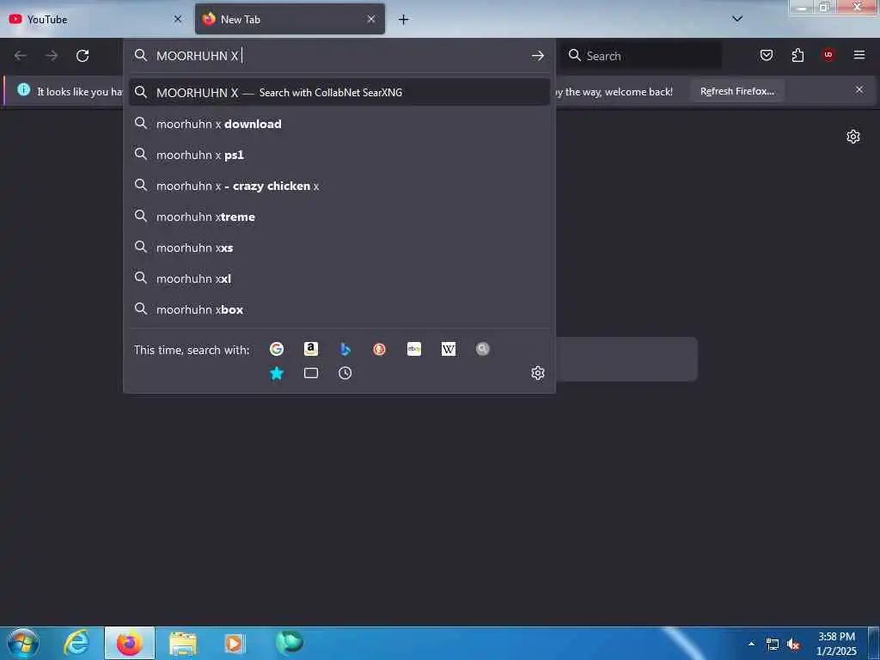Screen dimensions: 880x660
Task: Go back one page
Action: click(21, 56)
